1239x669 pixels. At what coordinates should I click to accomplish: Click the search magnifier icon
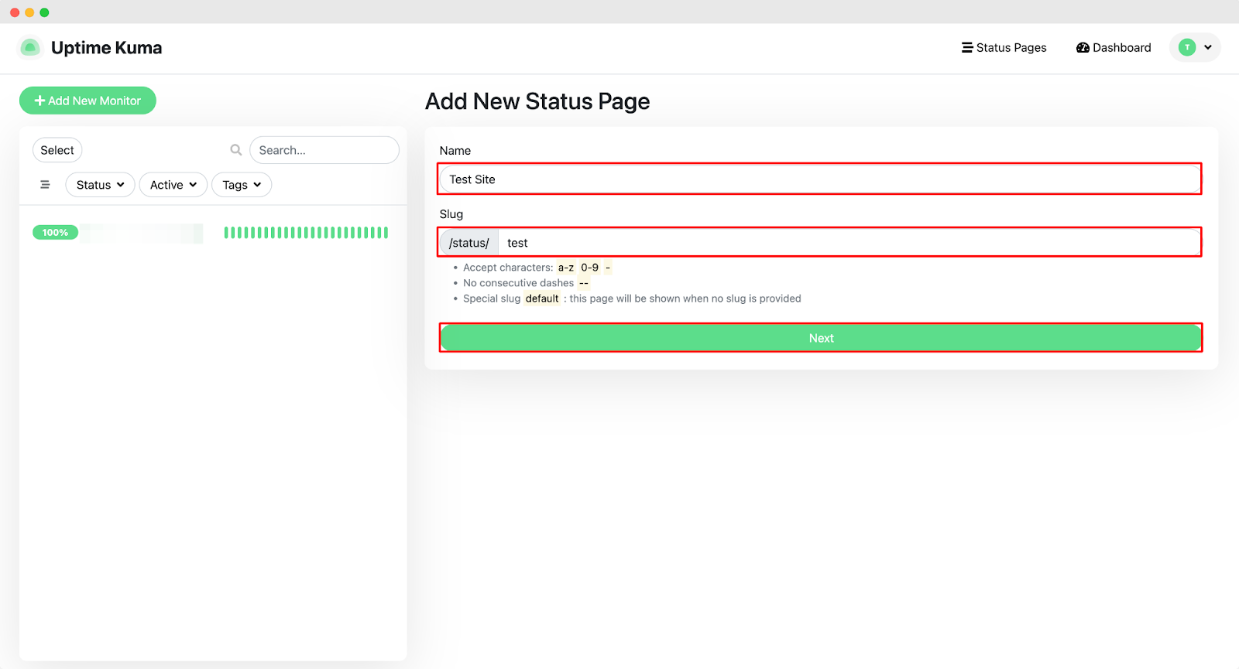click(x=236, y=150)
